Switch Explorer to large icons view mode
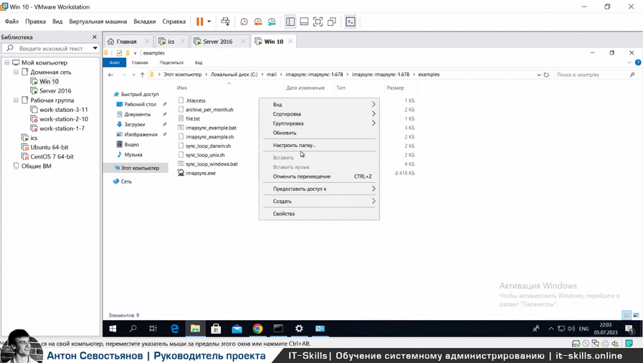The image size is (643, 363). tap(636, 315)
